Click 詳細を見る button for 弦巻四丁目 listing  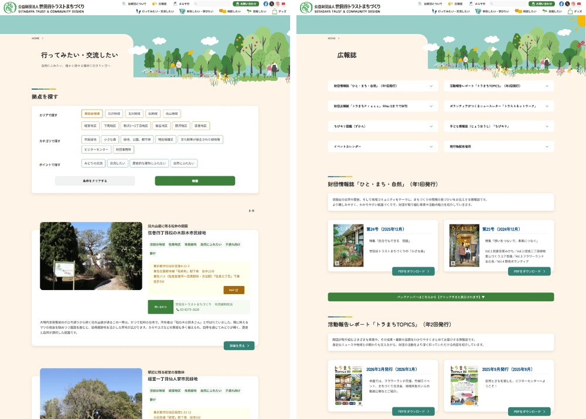pyautogui.click(x=239, y=346)
